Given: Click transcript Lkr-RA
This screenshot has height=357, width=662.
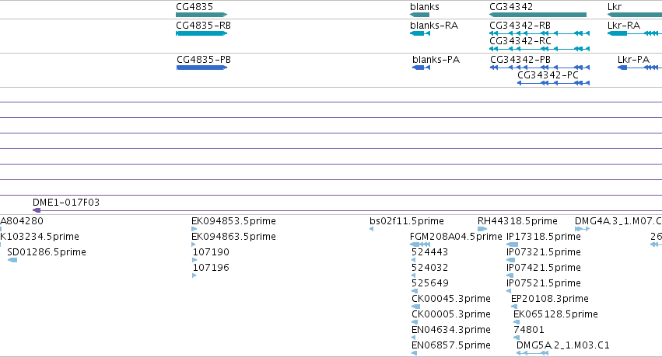Looking at the screenshot, I should (x=635, y=33).
